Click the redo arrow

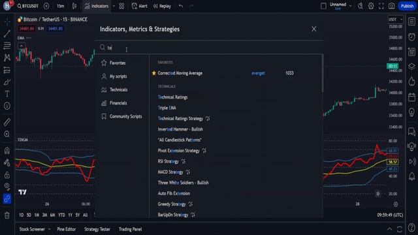(191, 6)
